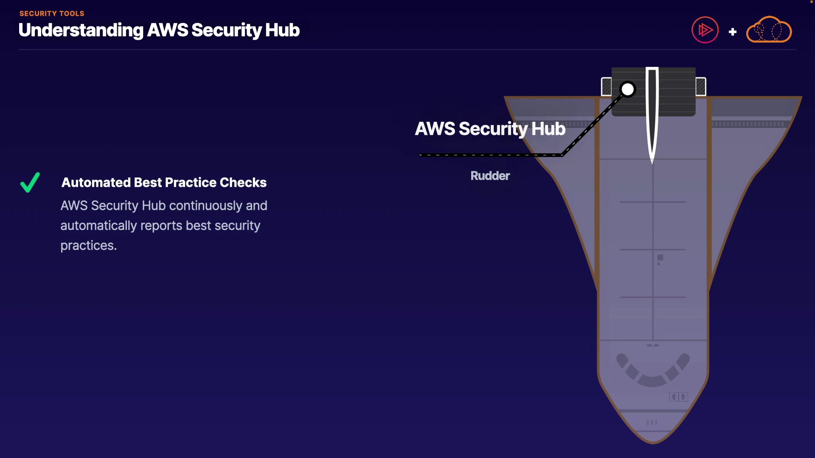The height and width of the screenshot is (458, 815).
Task: Click the "Understanding AWS Security Hub" slide title
Action: pyautogui.click(x=159, y=30)
